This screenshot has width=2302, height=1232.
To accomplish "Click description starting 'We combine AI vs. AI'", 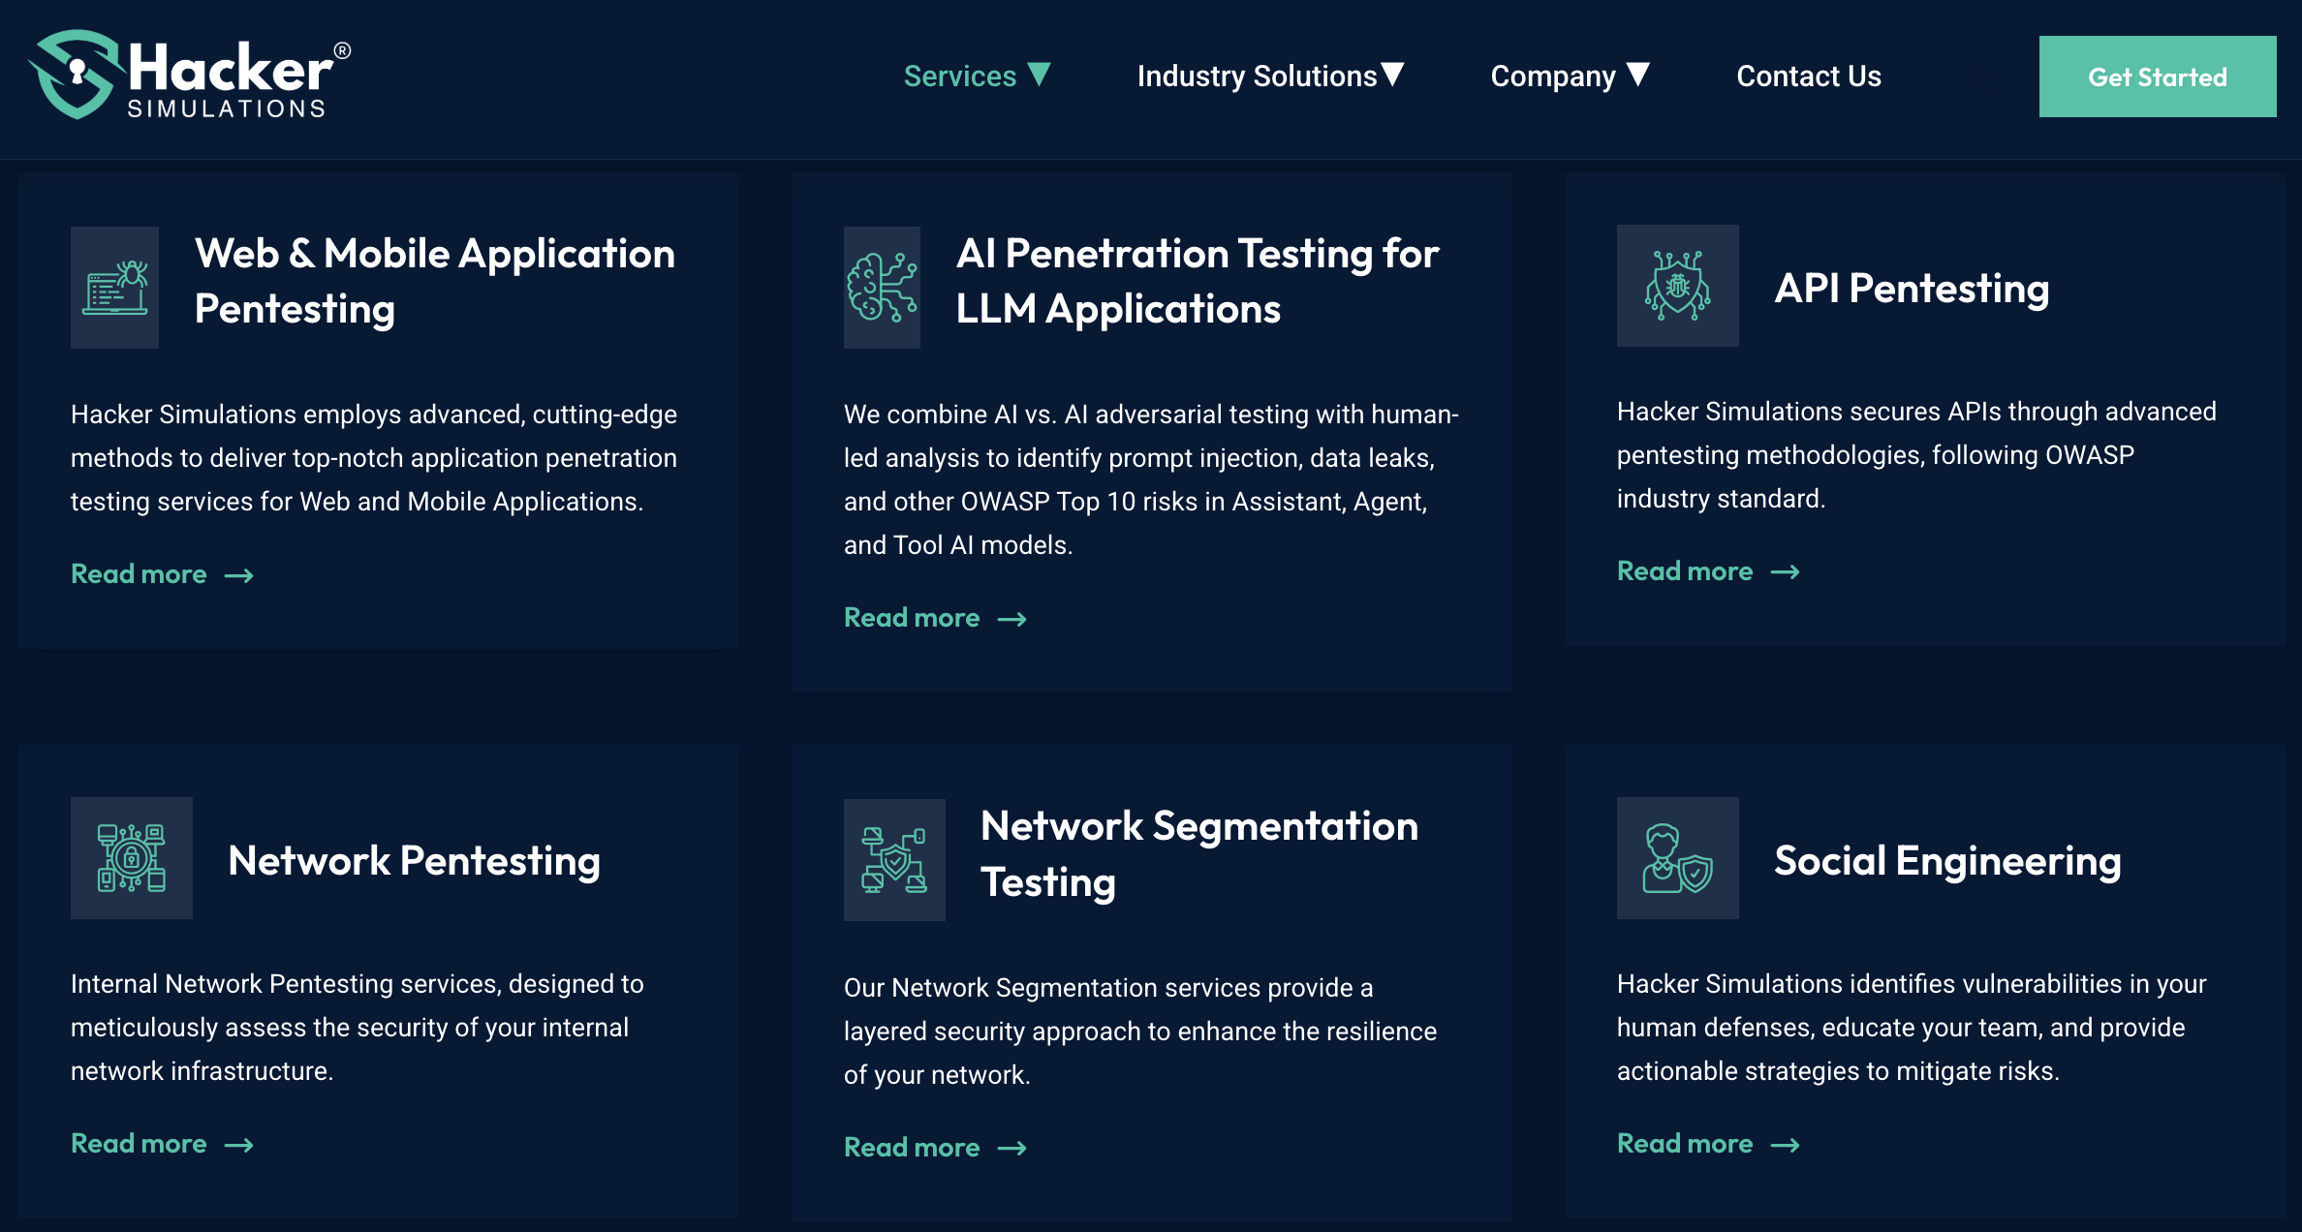I will tap(1151, 479).
